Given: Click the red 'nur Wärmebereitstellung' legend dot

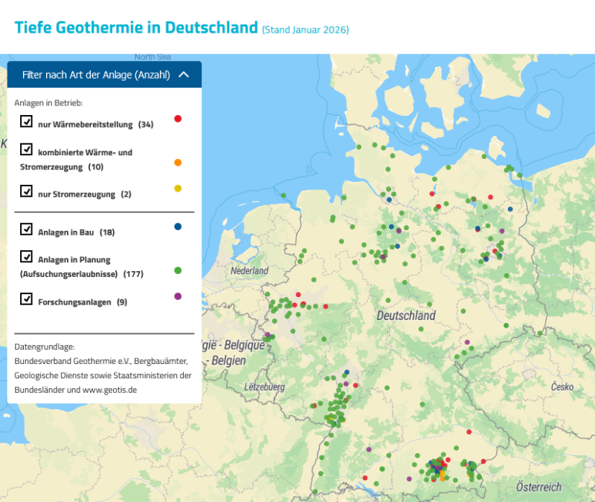Looking at the screenshot, I should [178, 117].
